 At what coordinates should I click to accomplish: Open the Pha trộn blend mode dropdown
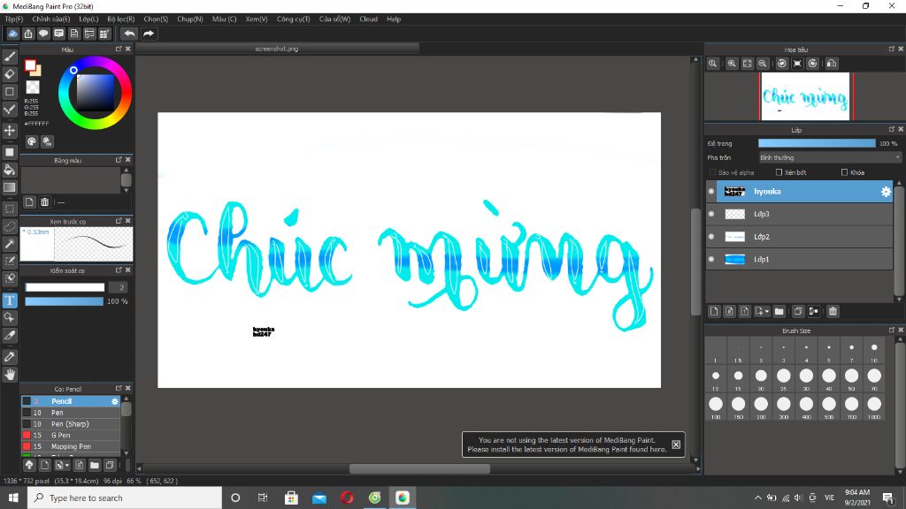(x=830, y=157)
